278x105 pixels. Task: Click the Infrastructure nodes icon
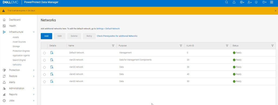pos(4,32)
